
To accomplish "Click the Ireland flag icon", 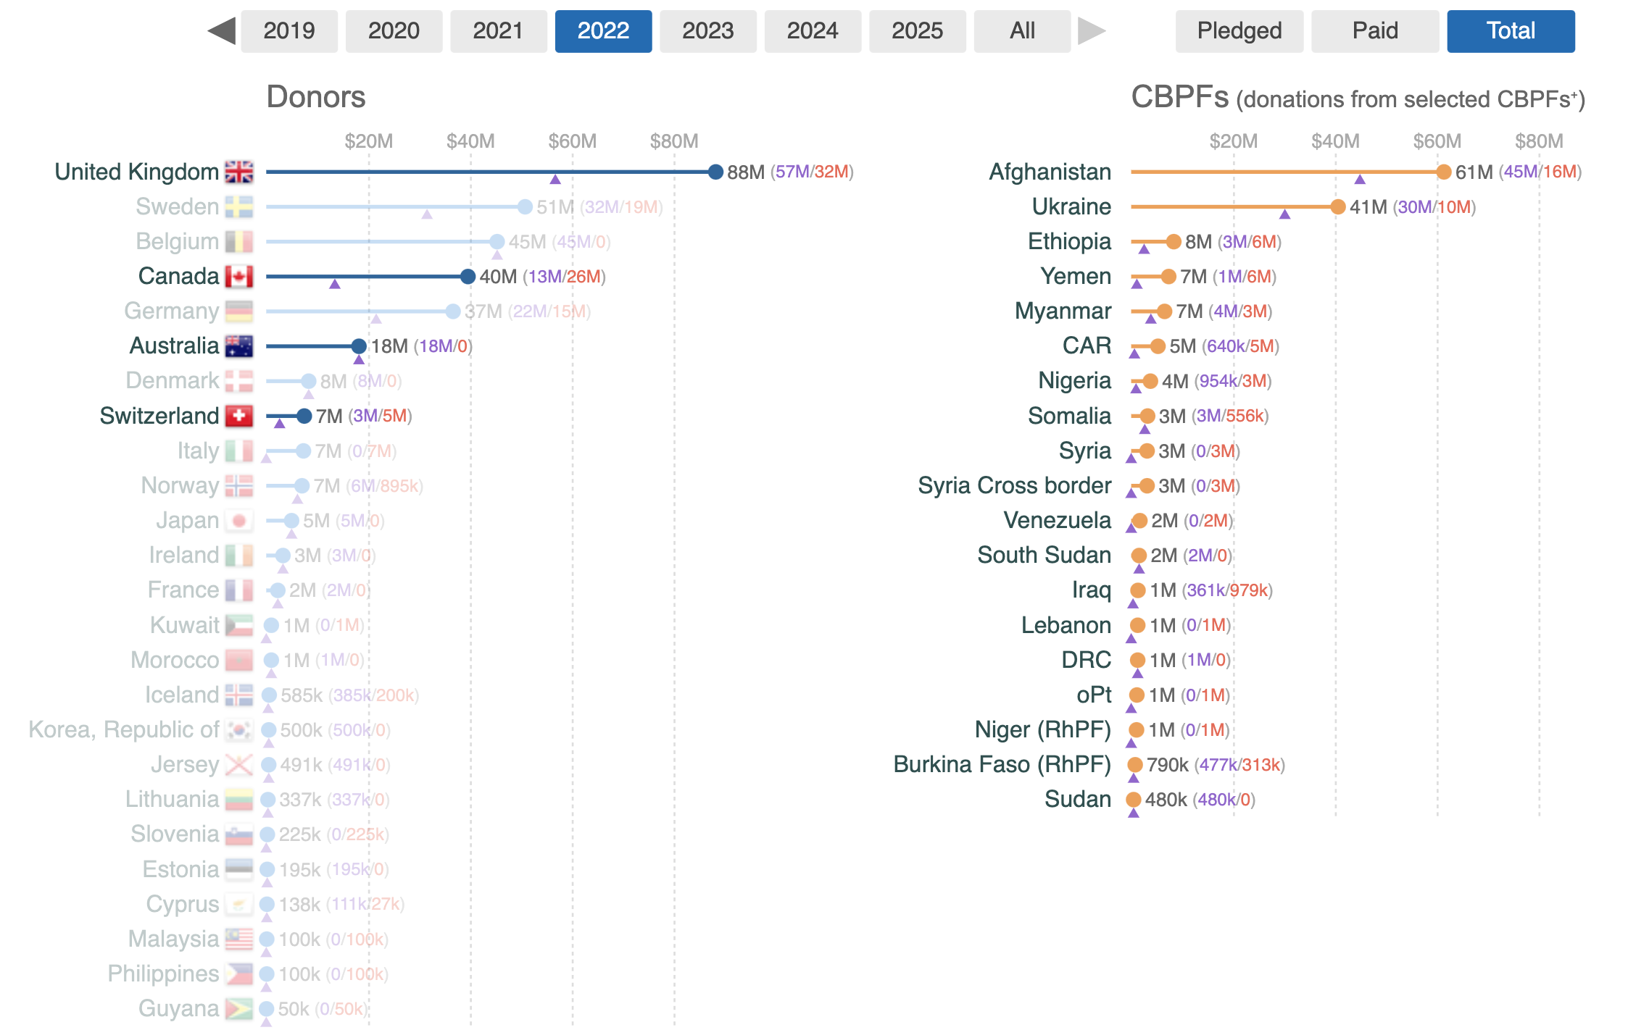I will point(238,555).
